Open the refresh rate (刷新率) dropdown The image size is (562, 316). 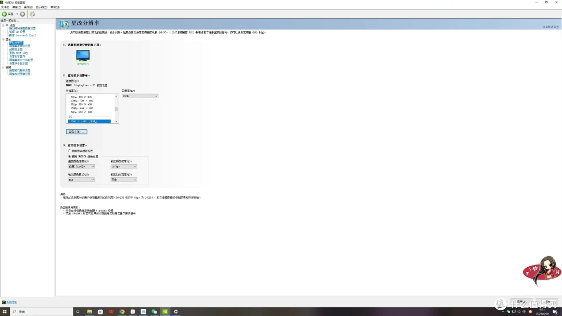pos(140,96)
